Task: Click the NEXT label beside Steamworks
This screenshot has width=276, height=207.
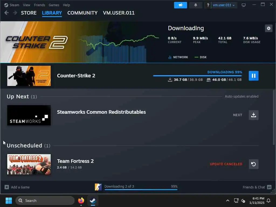Action: pos(238,115)
